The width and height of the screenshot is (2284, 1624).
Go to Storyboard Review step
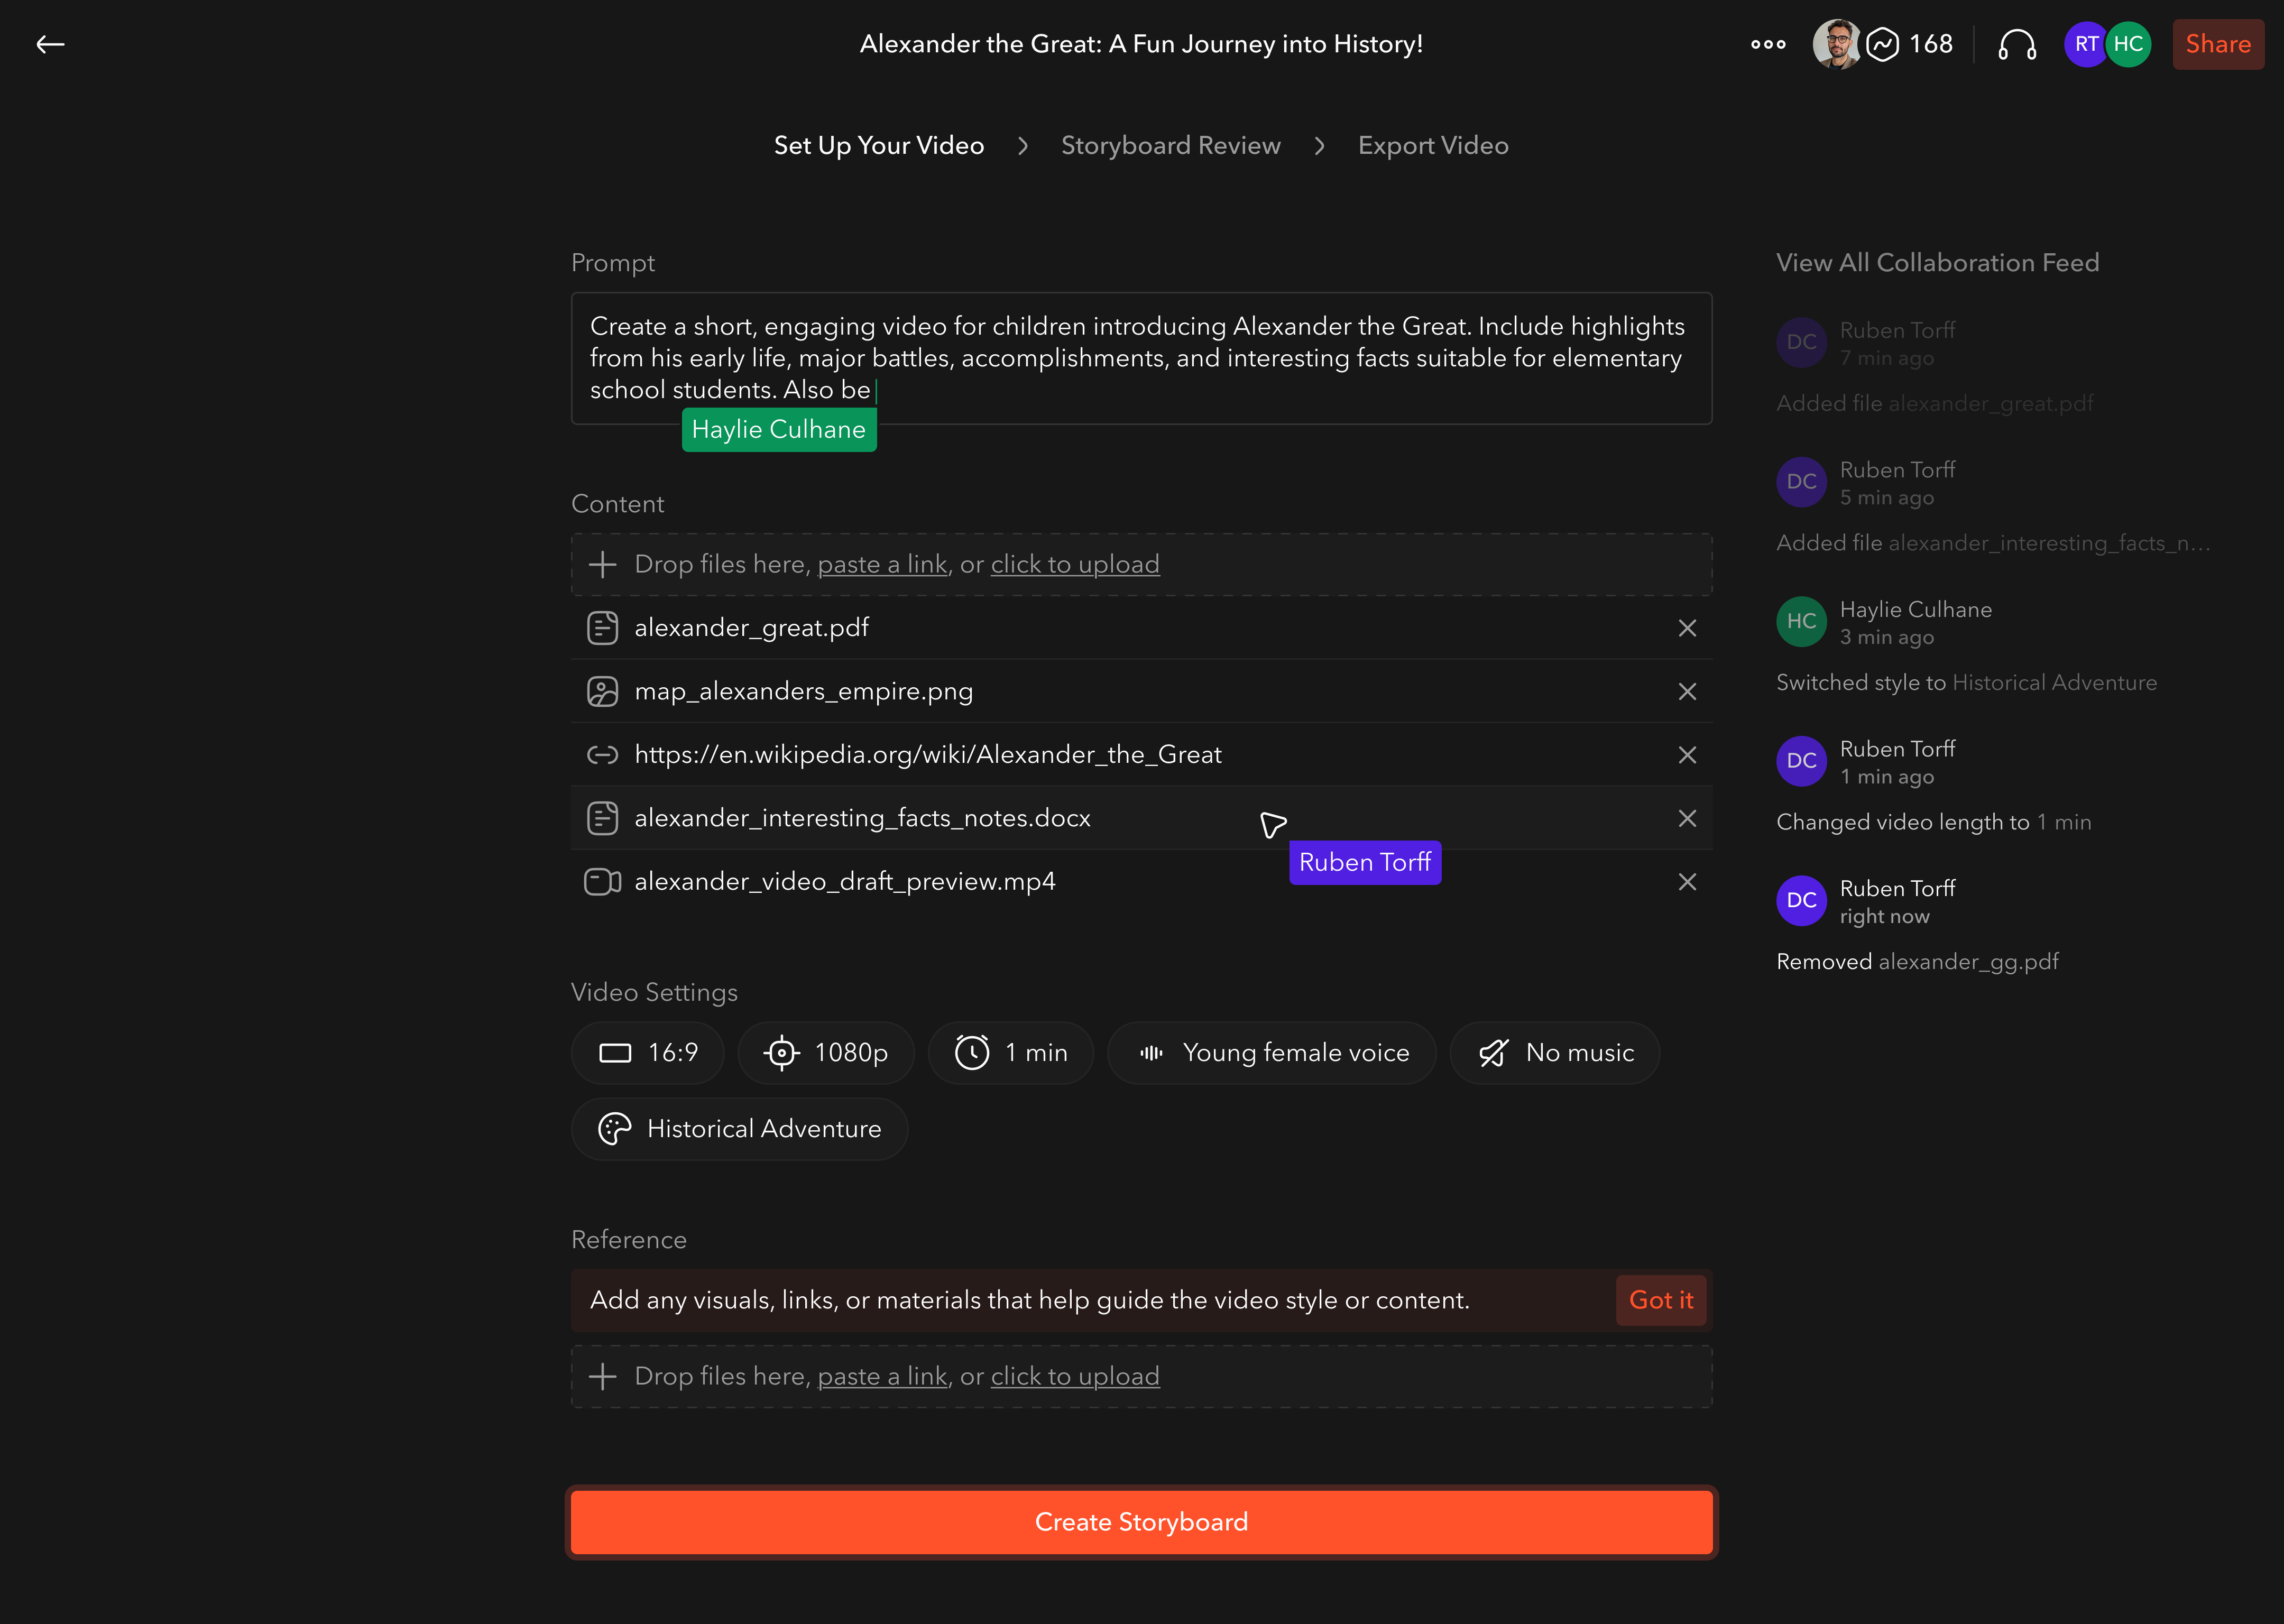point(1170,146)
